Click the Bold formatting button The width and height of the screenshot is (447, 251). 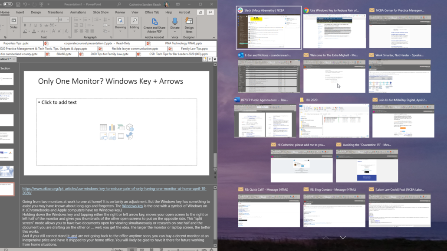(x=25, y=26)
